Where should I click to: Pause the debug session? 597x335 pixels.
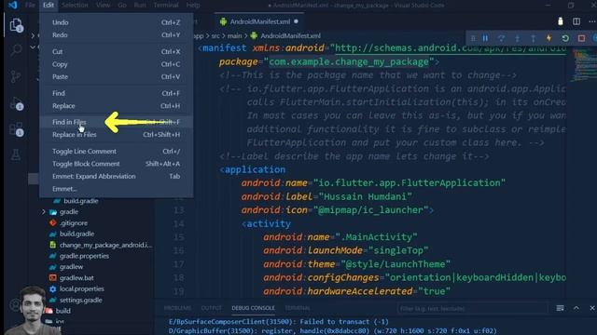[x=485, y=38]
